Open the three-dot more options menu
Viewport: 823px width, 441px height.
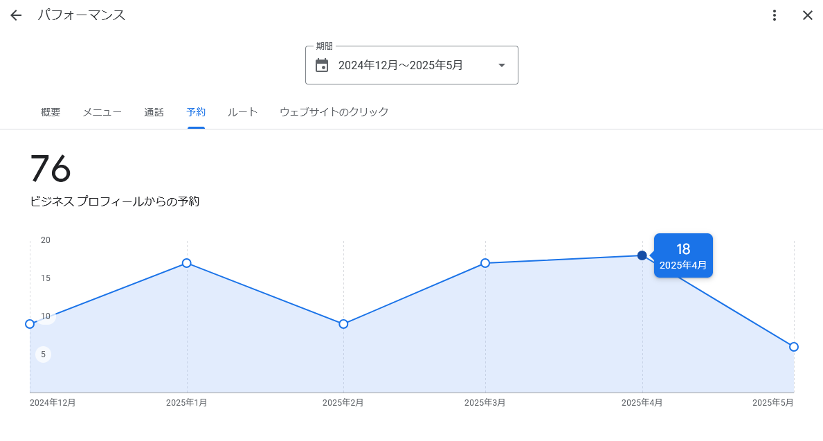[775, 15]
